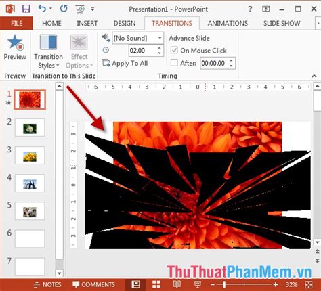Viewport: 321px width, 291px height.
Task: Switch to Normal view icon
Action: 135,284
